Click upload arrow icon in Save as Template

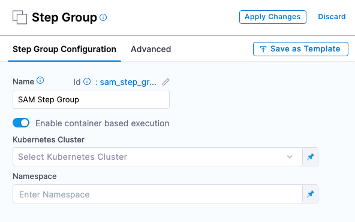click(263, 49)
